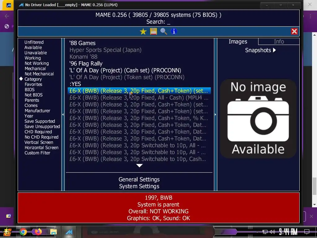Click the down arrow below the game list
Image resolution: width=317 pixels, height=238 pixels.
[x=139, y=165]
